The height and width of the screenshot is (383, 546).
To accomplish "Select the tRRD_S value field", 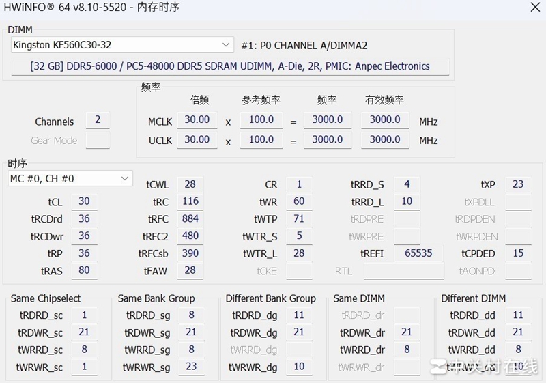I will click(x=407, y=184).
